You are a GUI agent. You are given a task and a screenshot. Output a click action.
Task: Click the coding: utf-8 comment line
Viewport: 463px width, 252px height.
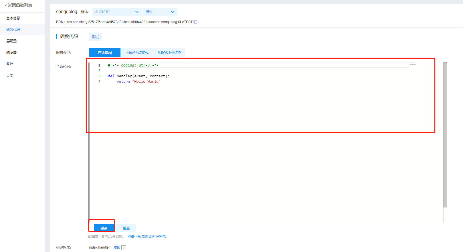[x=133, y=65]
